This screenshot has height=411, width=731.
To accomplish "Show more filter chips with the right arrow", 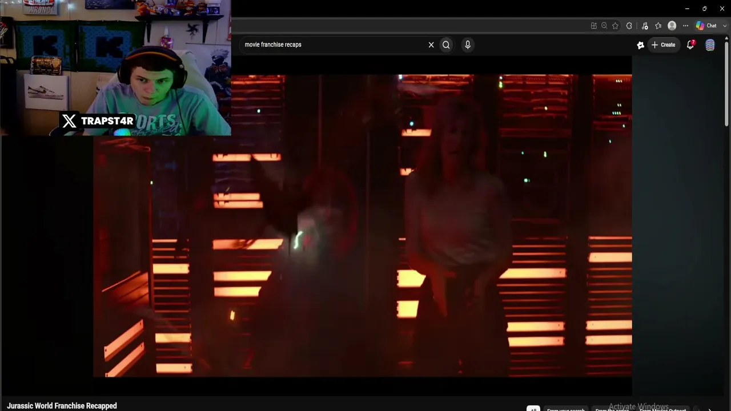I will [710, 409].
